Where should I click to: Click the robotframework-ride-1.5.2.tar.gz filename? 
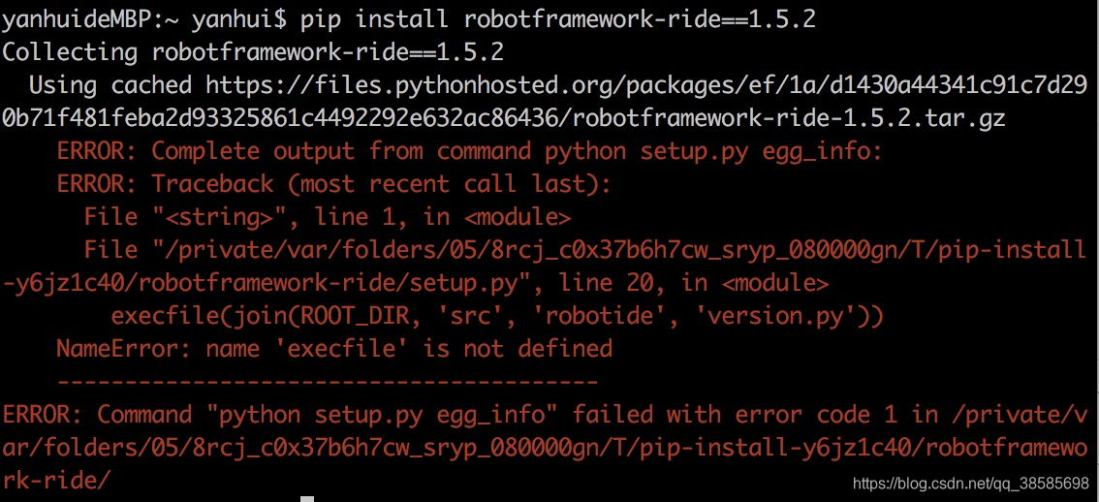point(789,118)
